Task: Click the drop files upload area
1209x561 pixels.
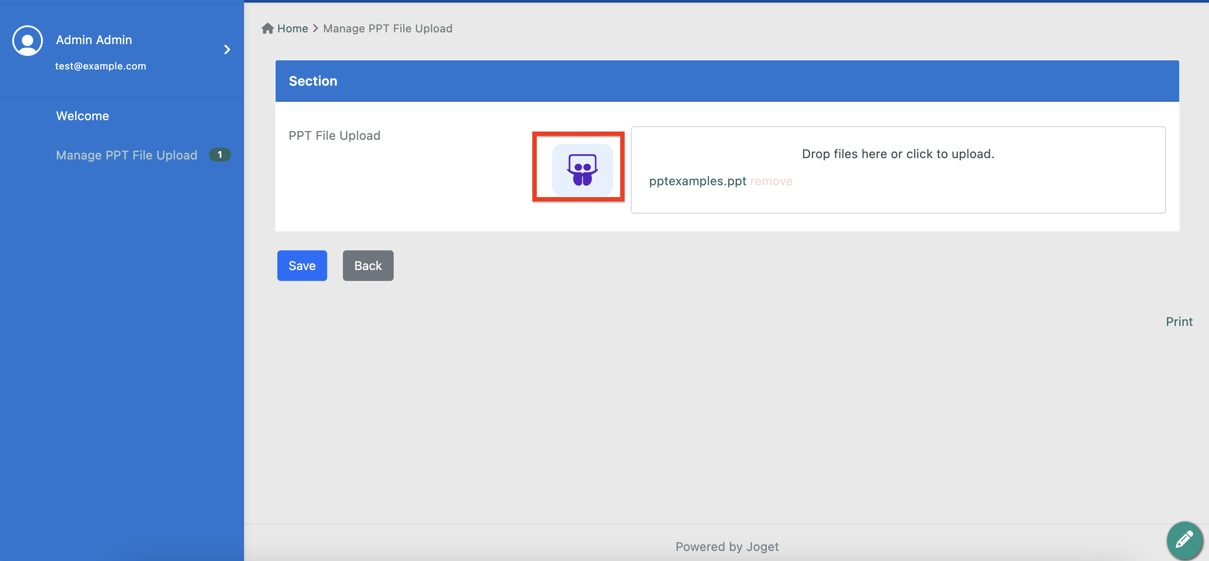Action: [x=898, y=154]
